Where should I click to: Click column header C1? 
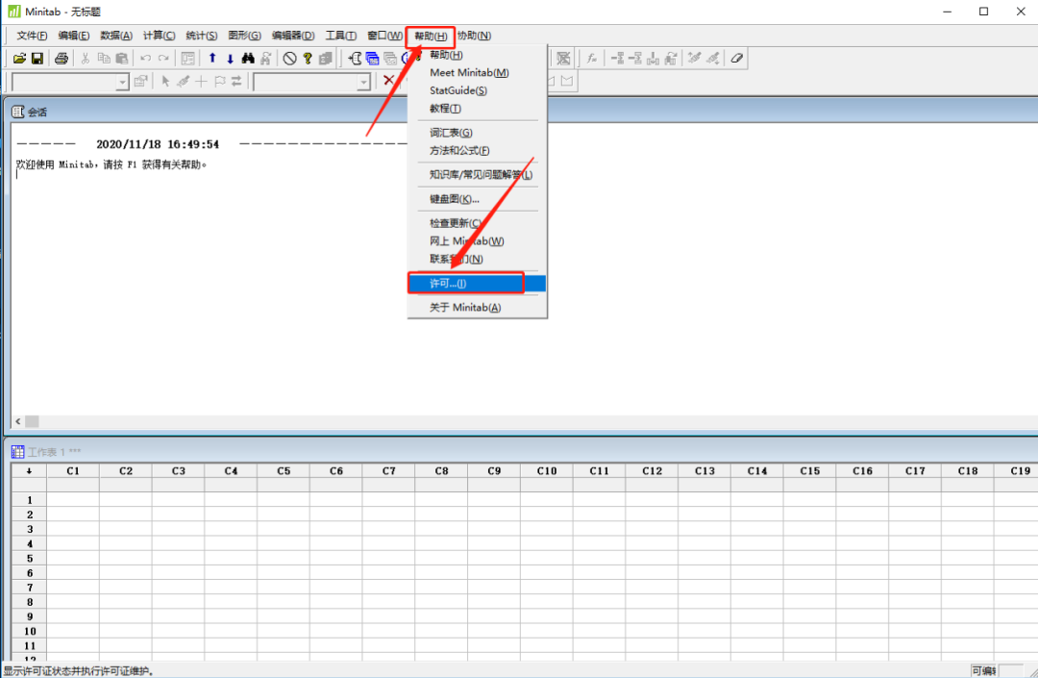[x=73, y=471]
